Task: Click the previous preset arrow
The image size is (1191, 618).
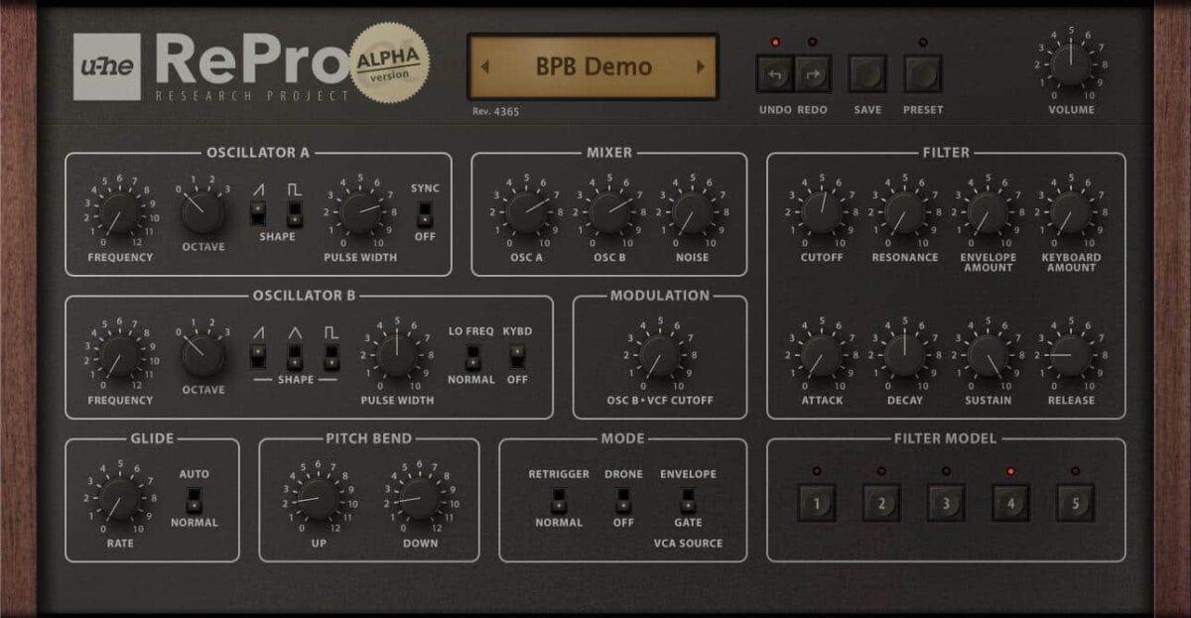Action: [x=483, y=65]
